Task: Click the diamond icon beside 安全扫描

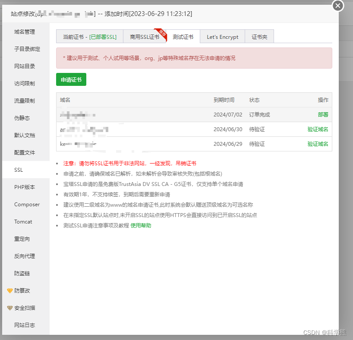Action: [x=10, y=308]
